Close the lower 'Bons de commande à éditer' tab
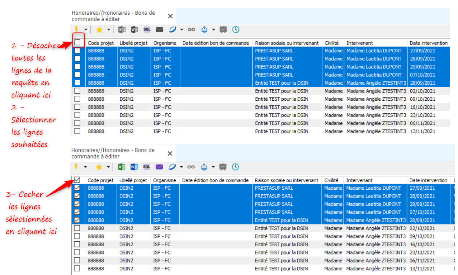Viewport: 458px width, 275px height. click(170, 153)
